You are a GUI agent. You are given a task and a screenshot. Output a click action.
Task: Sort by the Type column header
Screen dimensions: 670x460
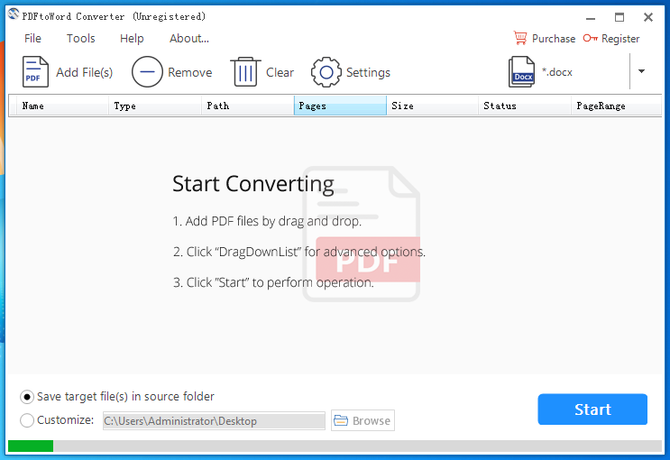155,106
